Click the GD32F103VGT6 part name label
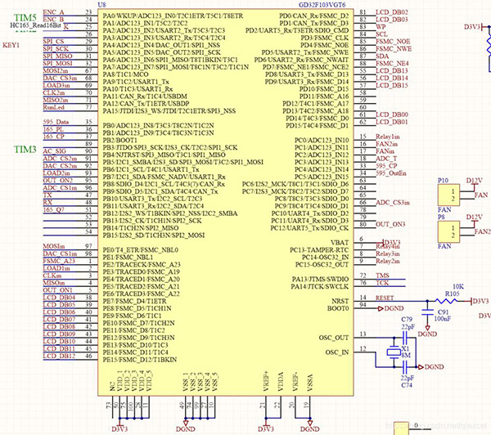 pyautogui.click(x=322, y=5)
